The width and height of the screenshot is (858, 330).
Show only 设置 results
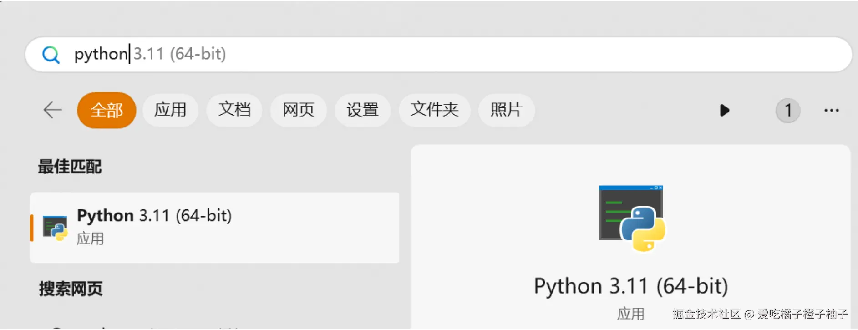(363, 110)
